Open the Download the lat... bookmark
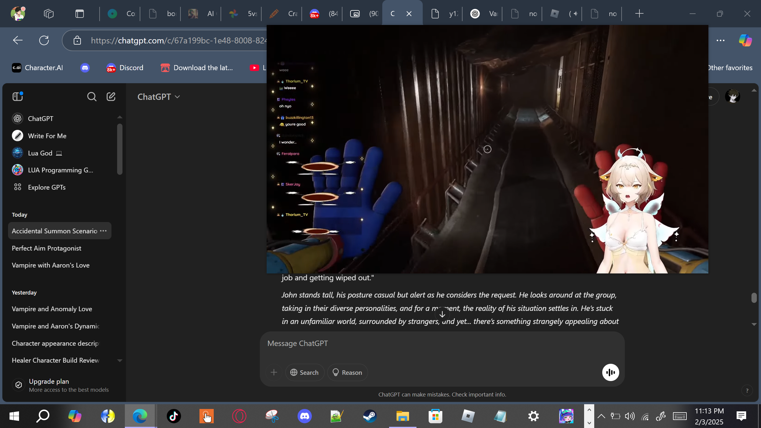Screen dimensions: 761x428 tap(197, 68)
